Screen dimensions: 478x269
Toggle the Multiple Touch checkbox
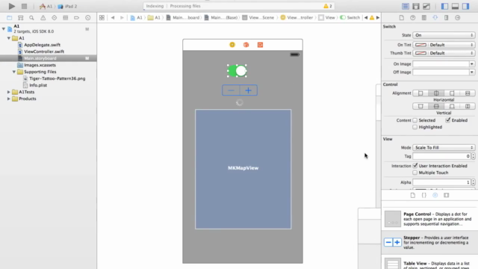coord(415,173)
